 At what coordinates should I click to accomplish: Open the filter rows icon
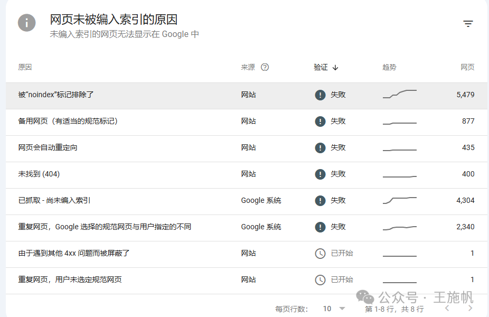point(468,23)
